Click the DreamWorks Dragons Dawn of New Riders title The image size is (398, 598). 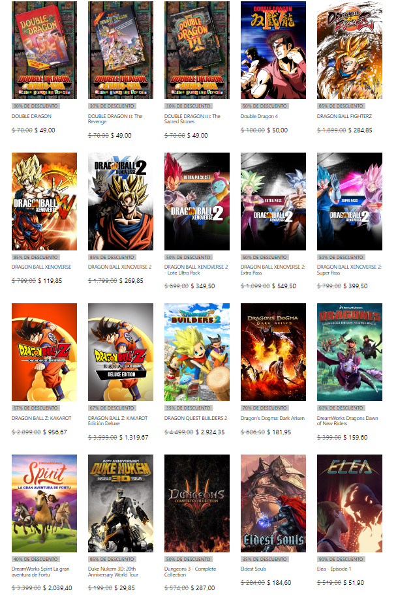pyautogui.click(x=347, y=421)
